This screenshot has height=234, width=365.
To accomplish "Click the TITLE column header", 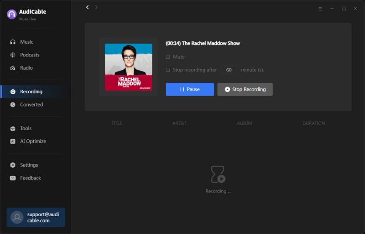I will coord(117,123).
